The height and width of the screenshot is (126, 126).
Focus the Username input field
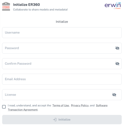[62, 32]
